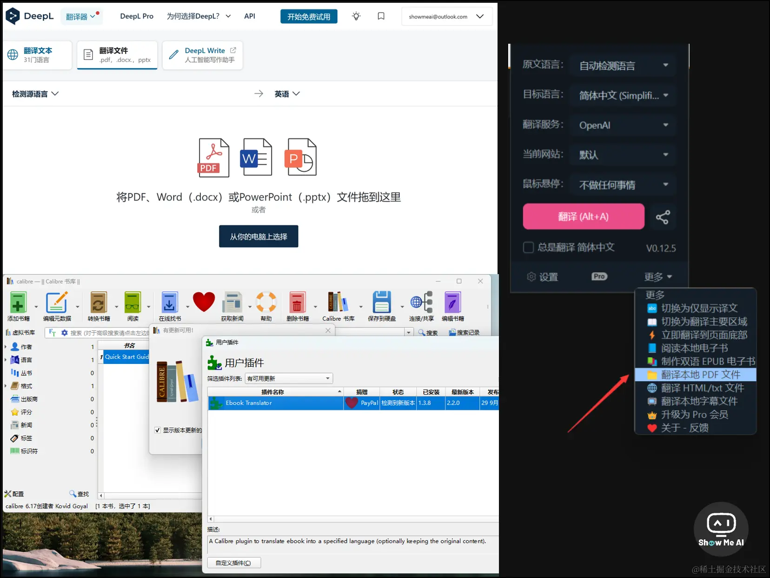Open plugin filter list 'updates available' combo box
This screenshot has width=770, height=578.
click(x=289, y=378)
